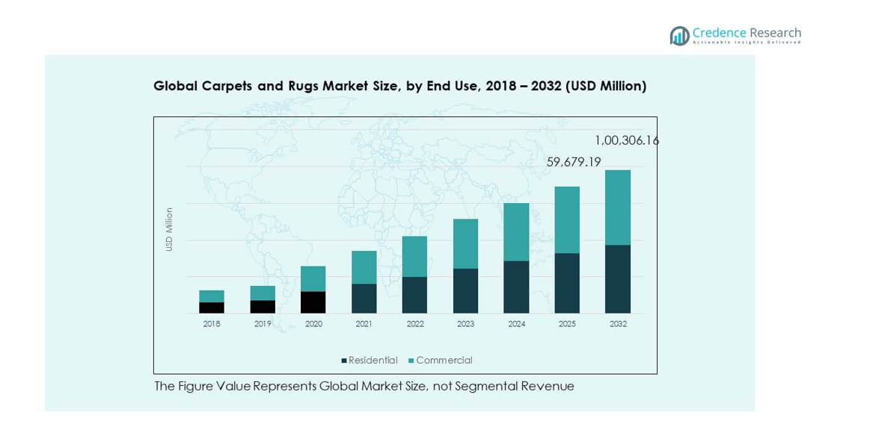This screenshot has height=427, width=876.
Task: Click the 1,00,306.16 data label
Action: coord(626,140)
